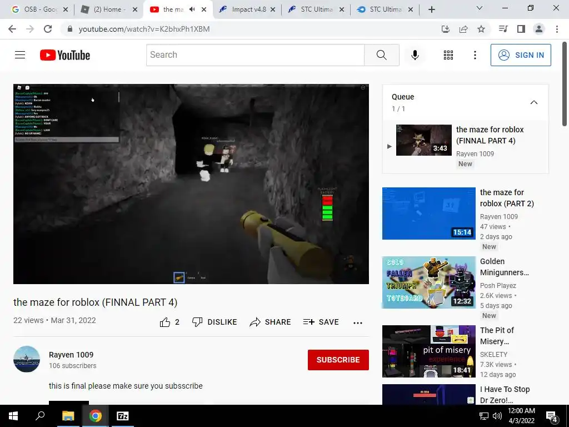The image size is (569, 427).
Task: Go back in browser
Action: pyautogui.click(x=12, y=29)
